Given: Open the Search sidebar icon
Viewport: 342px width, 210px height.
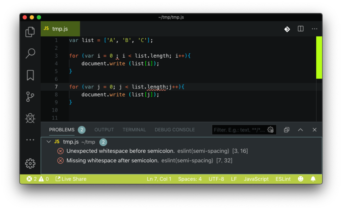Looking at the screenshot, I should [30, 53].
